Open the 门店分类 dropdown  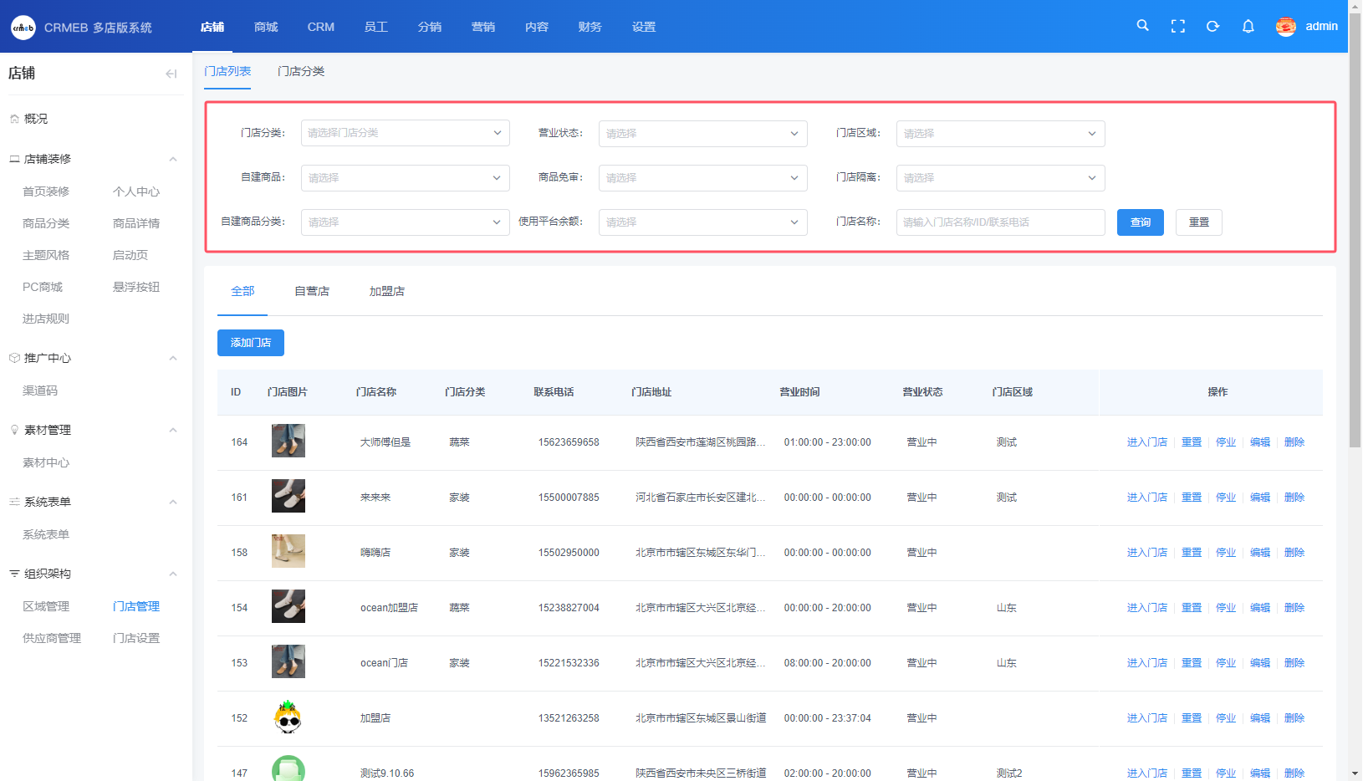click(x=406, y=133)
